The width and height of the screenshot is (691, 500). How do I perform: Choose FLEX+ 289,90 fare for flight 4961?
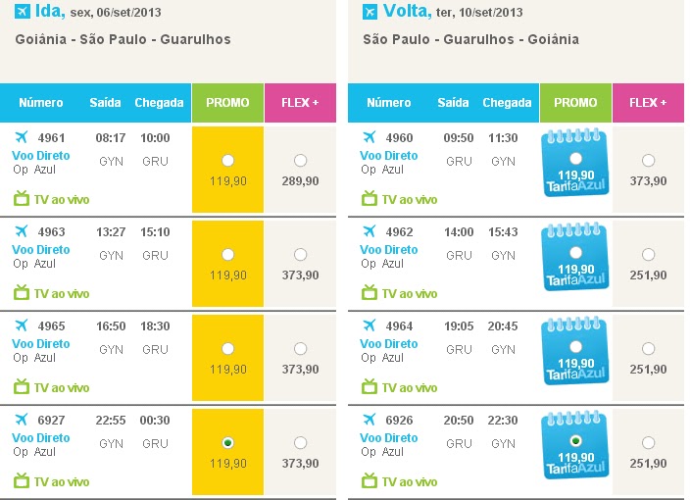coord(300,161)
